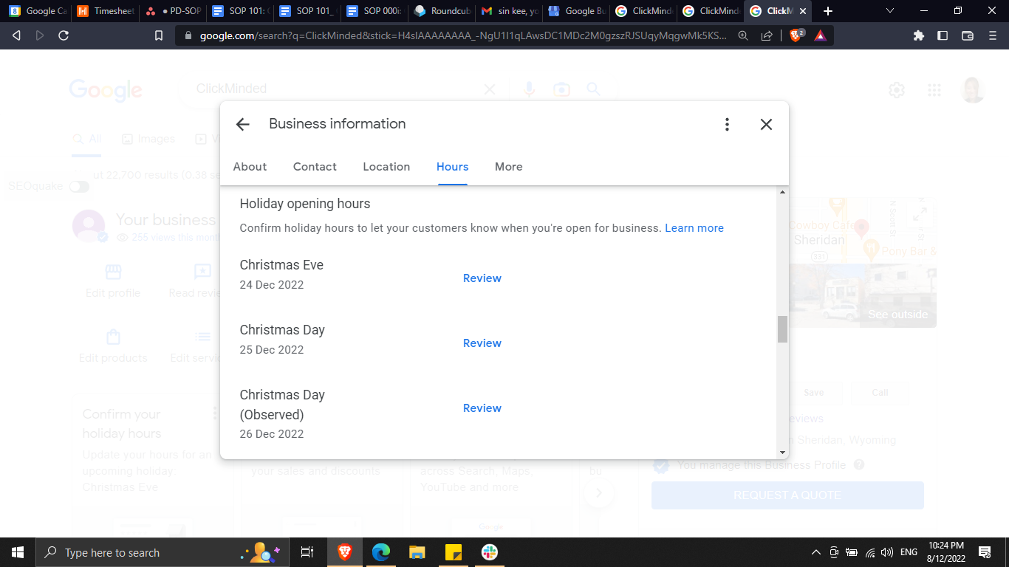Open the share icon in address bar
The width and height of the screenshot is (1009, 567).
(x=767, y=35)
